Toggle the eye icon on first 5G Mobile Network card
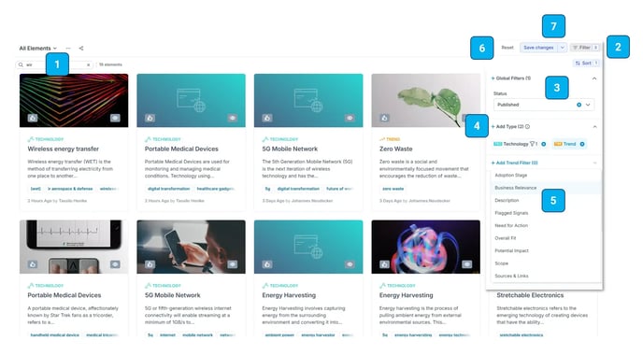This screenshot has height=355, width=643. pyautogui.click(x=350, y=118)
